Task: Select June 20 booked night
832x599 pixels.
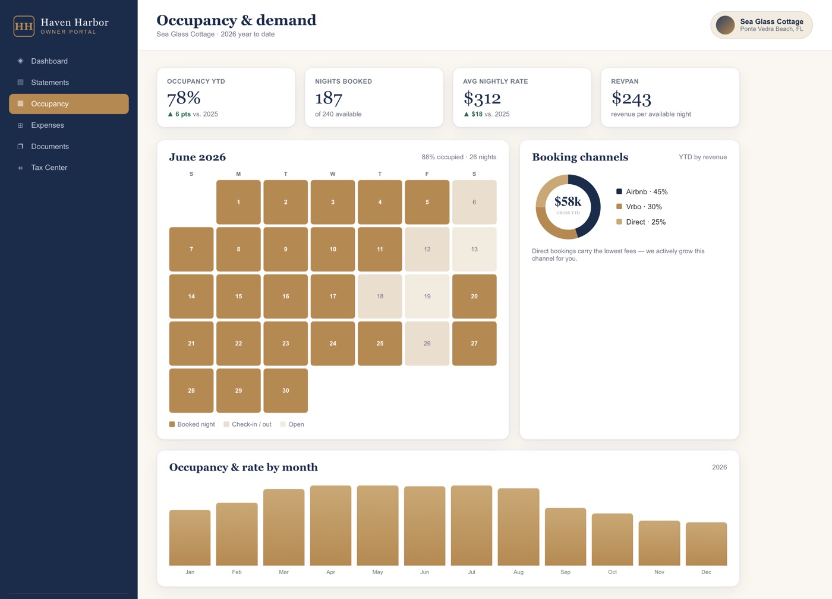Action: click(474, 297)
